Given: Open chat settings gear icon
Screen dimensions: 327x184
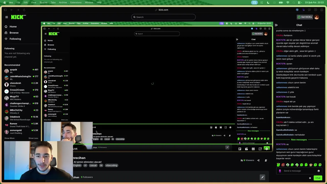Looking at the screenshot, I should point(310,178).
